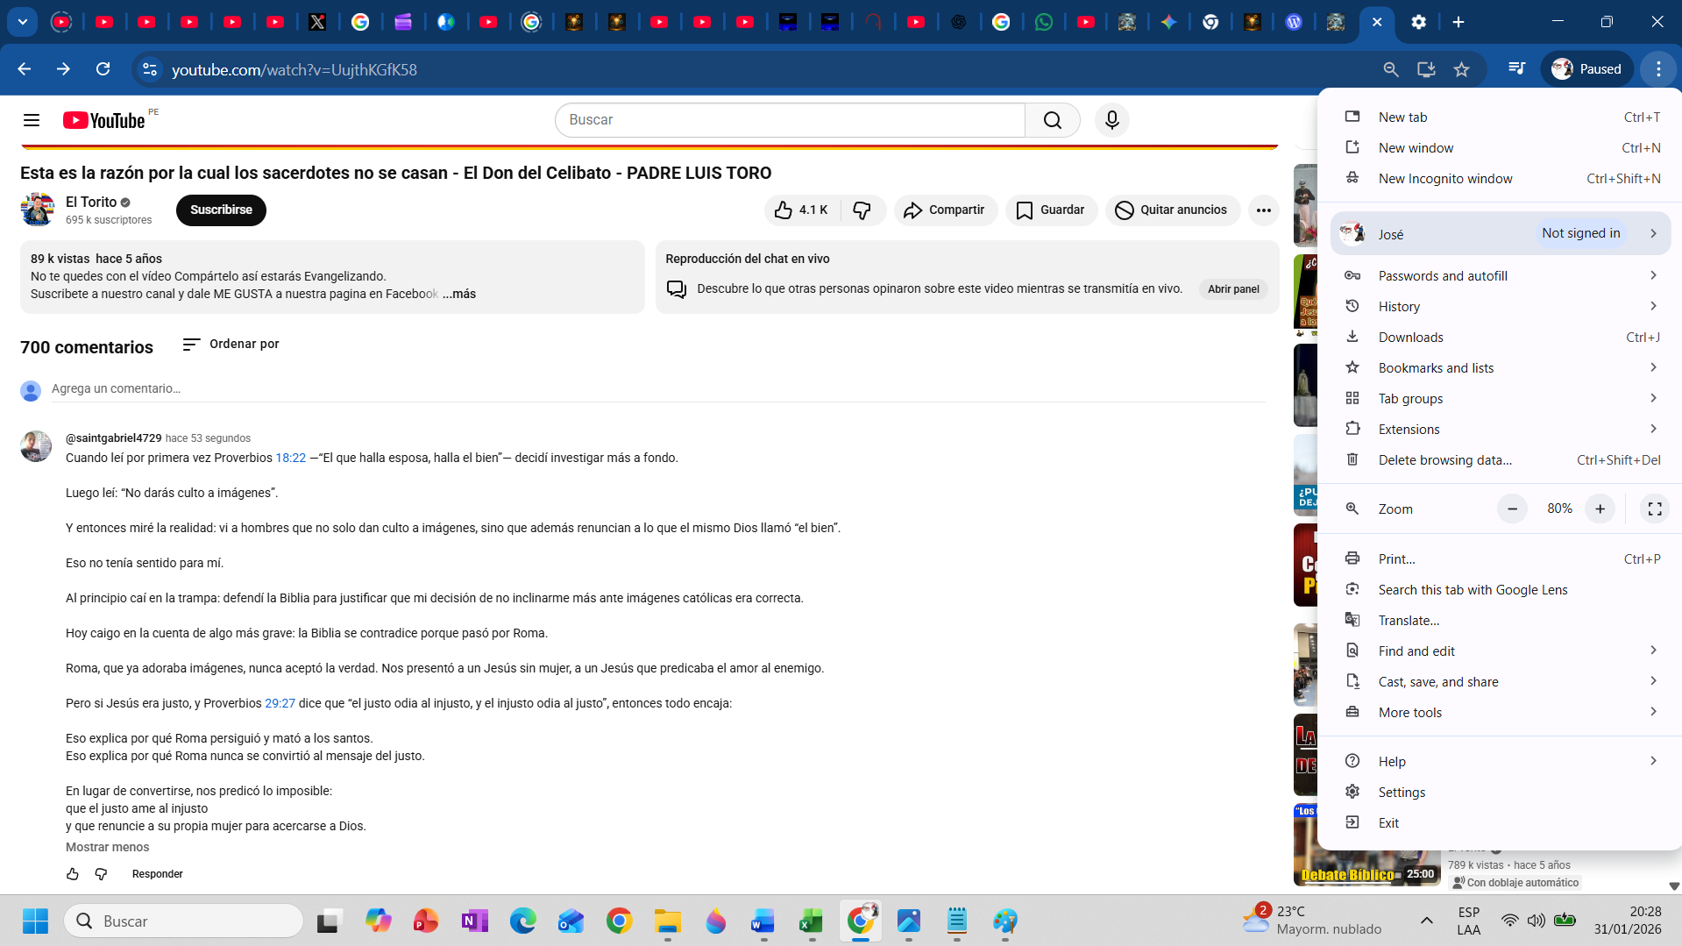Toggle fullscreen mode in Zoom row
The height and width of the screenshot is (946, 1682).
(1654, 509)
